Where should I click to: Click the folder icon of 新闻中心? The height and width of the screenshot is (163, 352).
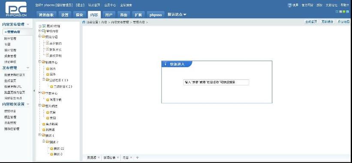[x=43, y=62]
